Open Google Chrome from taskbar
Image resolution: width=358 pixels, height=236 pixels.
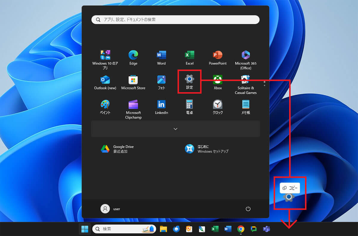tap(241, 229)
